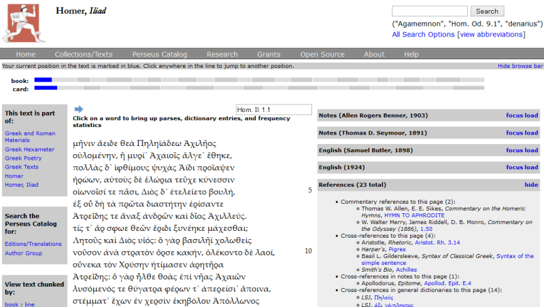The width and height of the screenshot is (544, 307).
Task: Open Author Group catalog link
Action: point(24,253)
